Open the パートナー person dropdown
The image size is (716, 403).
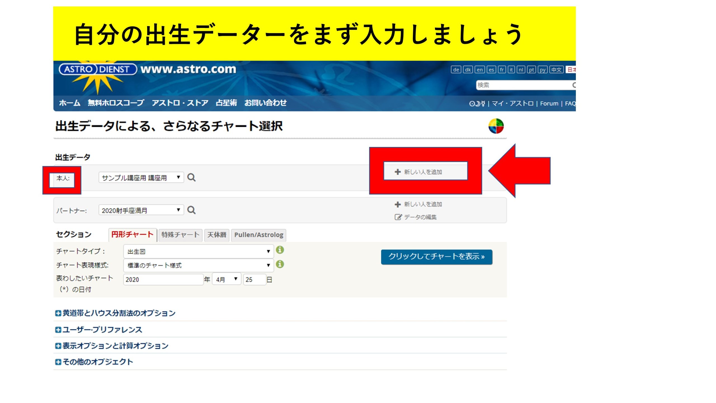coord(141,210)
